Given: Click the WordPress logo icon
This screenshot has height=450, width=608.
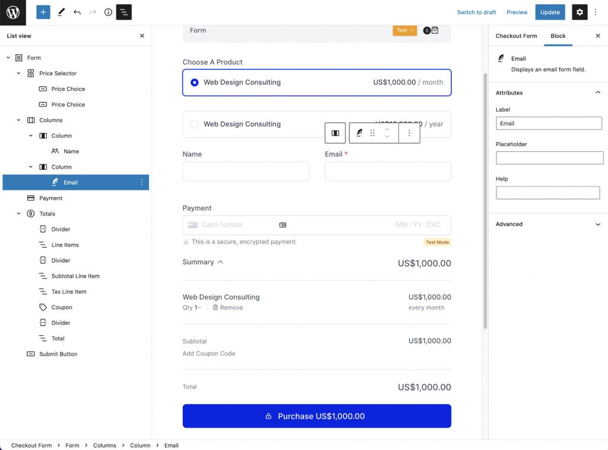Looking at the screenshot, I should (12, 12).
